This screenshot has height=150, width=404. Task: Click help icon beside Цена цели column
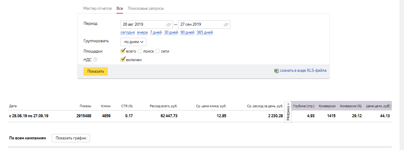(390, 106)
